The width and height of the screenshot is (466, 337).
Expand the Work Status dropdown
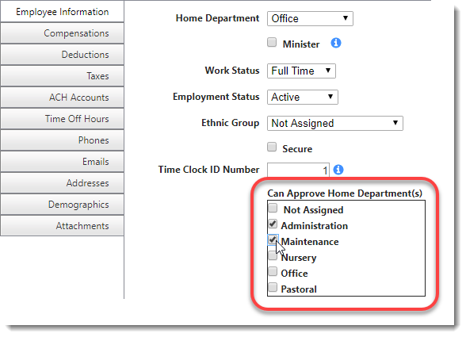click(301, 71)
